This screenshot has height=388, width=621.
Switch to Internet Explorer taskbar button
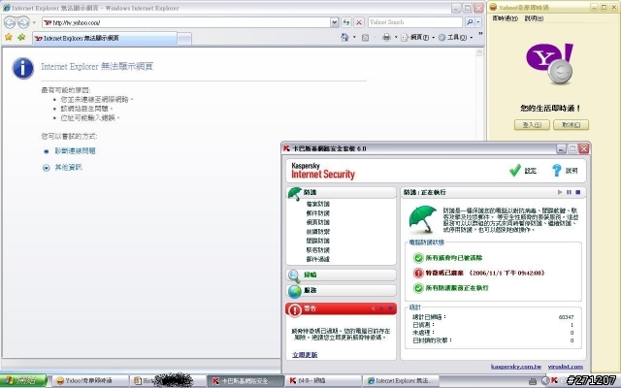[402, 381]
